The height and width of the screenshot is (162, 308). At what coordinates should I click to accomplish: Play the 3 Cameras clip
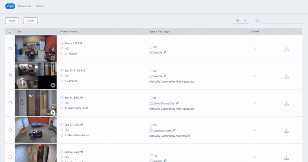[x=53, y=85]
